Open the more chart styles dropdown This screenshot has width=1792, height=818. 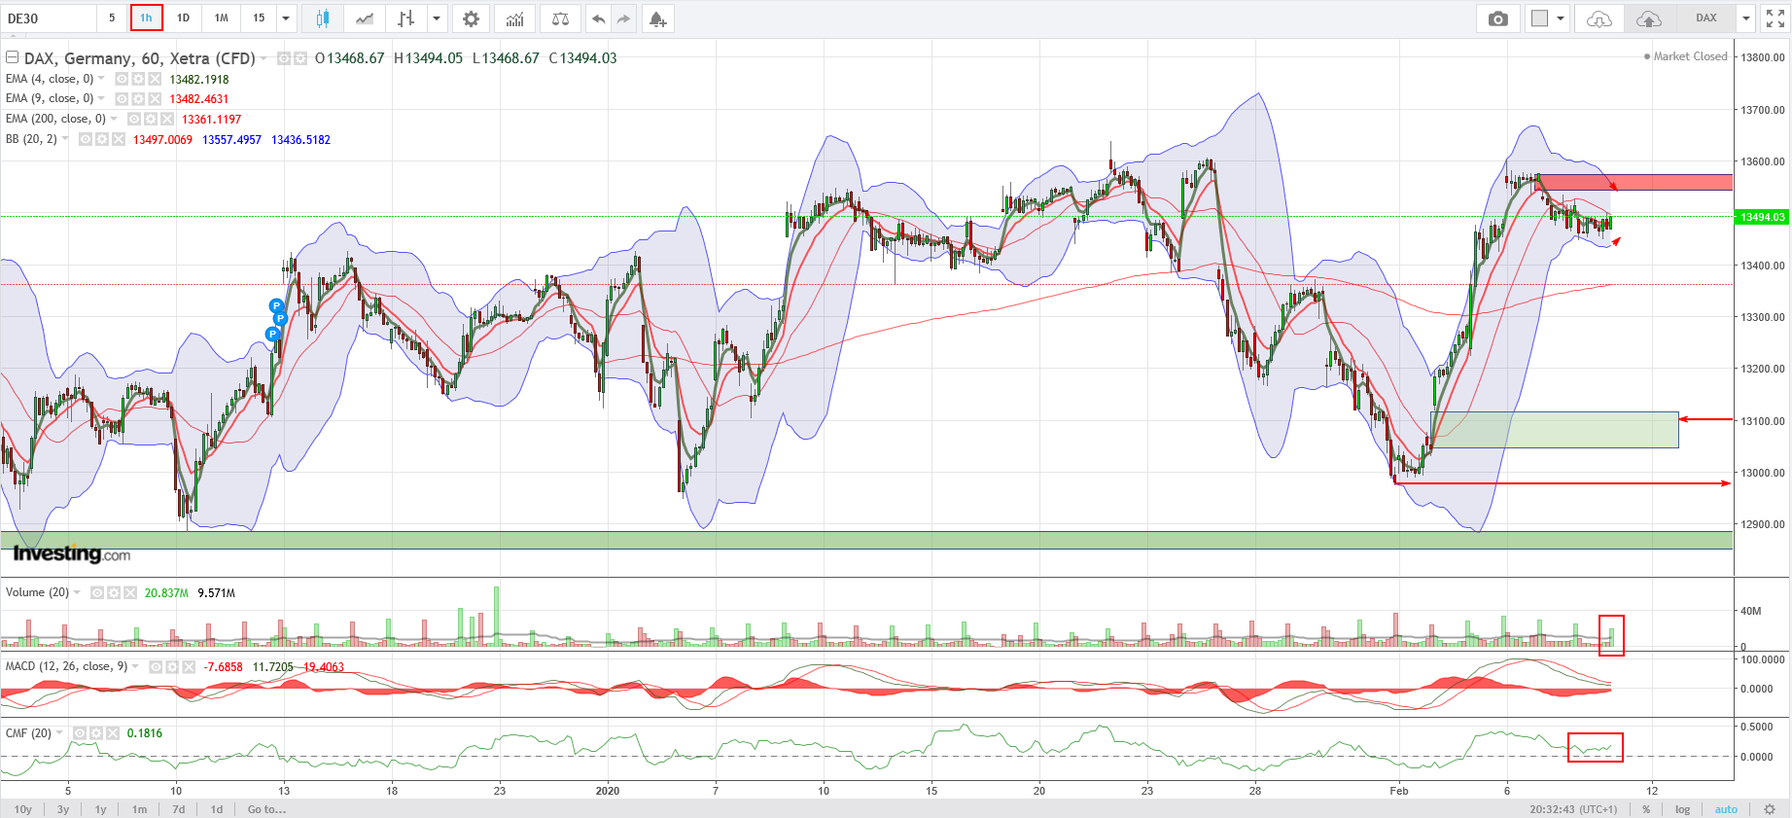point(437,18)
